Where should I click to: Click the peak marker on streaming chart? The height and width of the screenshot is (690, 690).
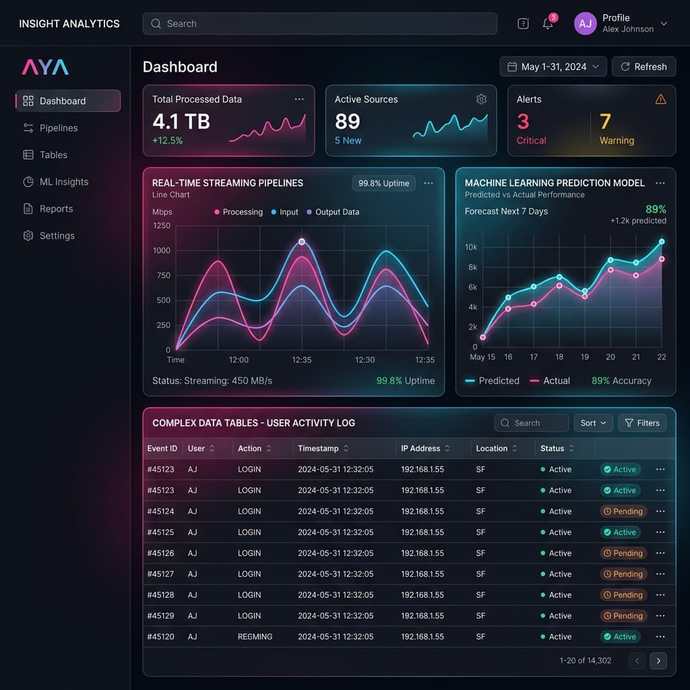click(x=302, y=242)
